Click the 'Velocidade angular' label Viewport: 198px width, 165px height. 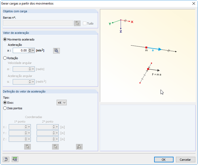tap(20, 63)
